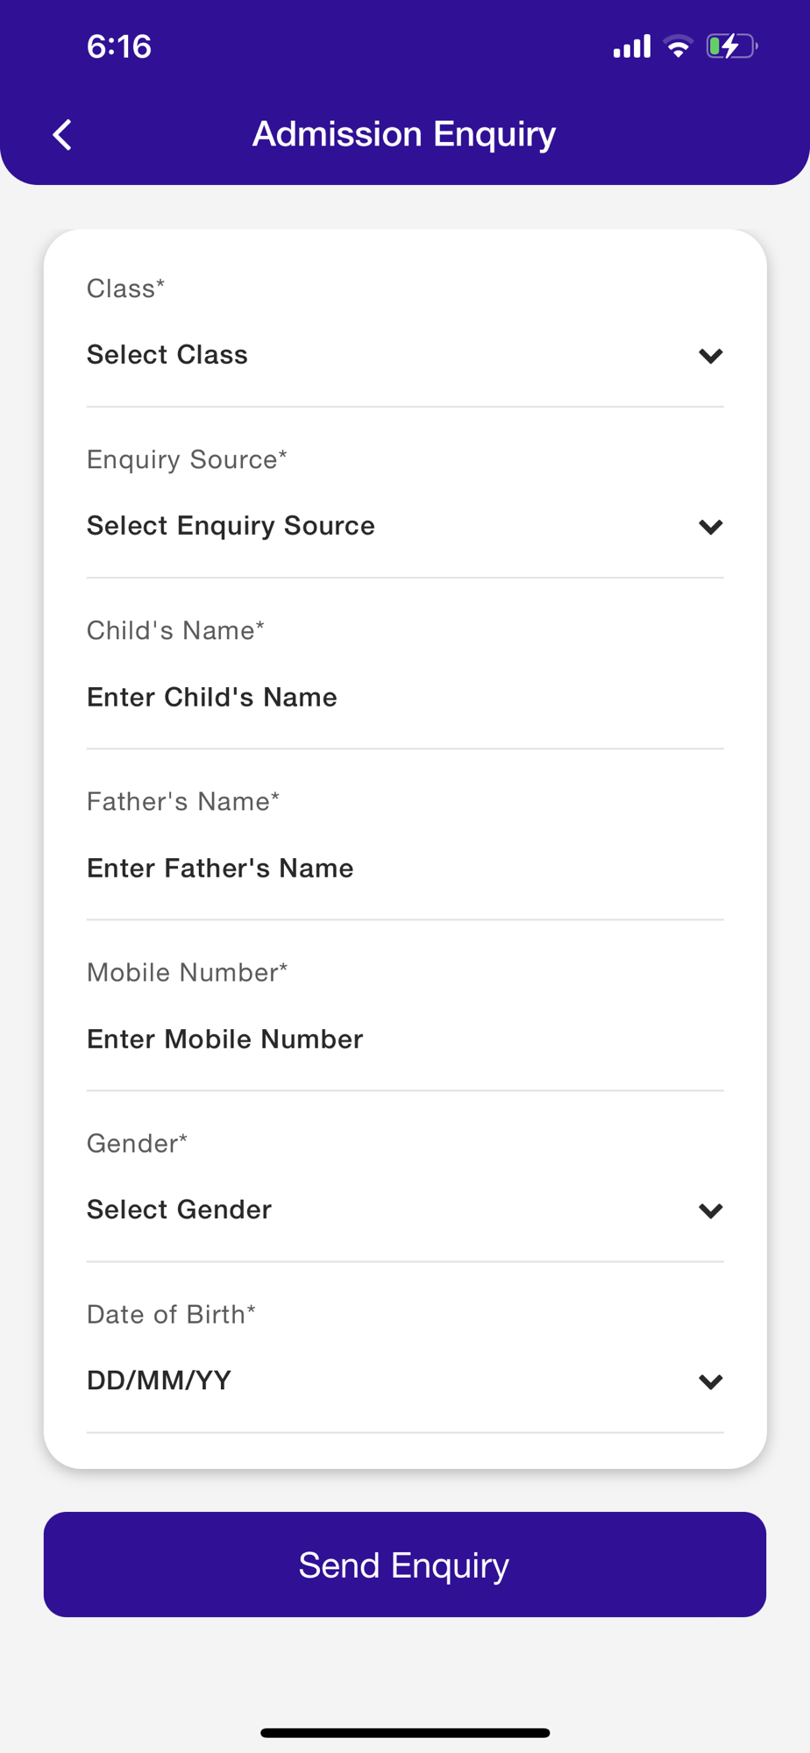
Task: Click the chevron arrow beside Select Gender
Action: tap(710, 1210)
